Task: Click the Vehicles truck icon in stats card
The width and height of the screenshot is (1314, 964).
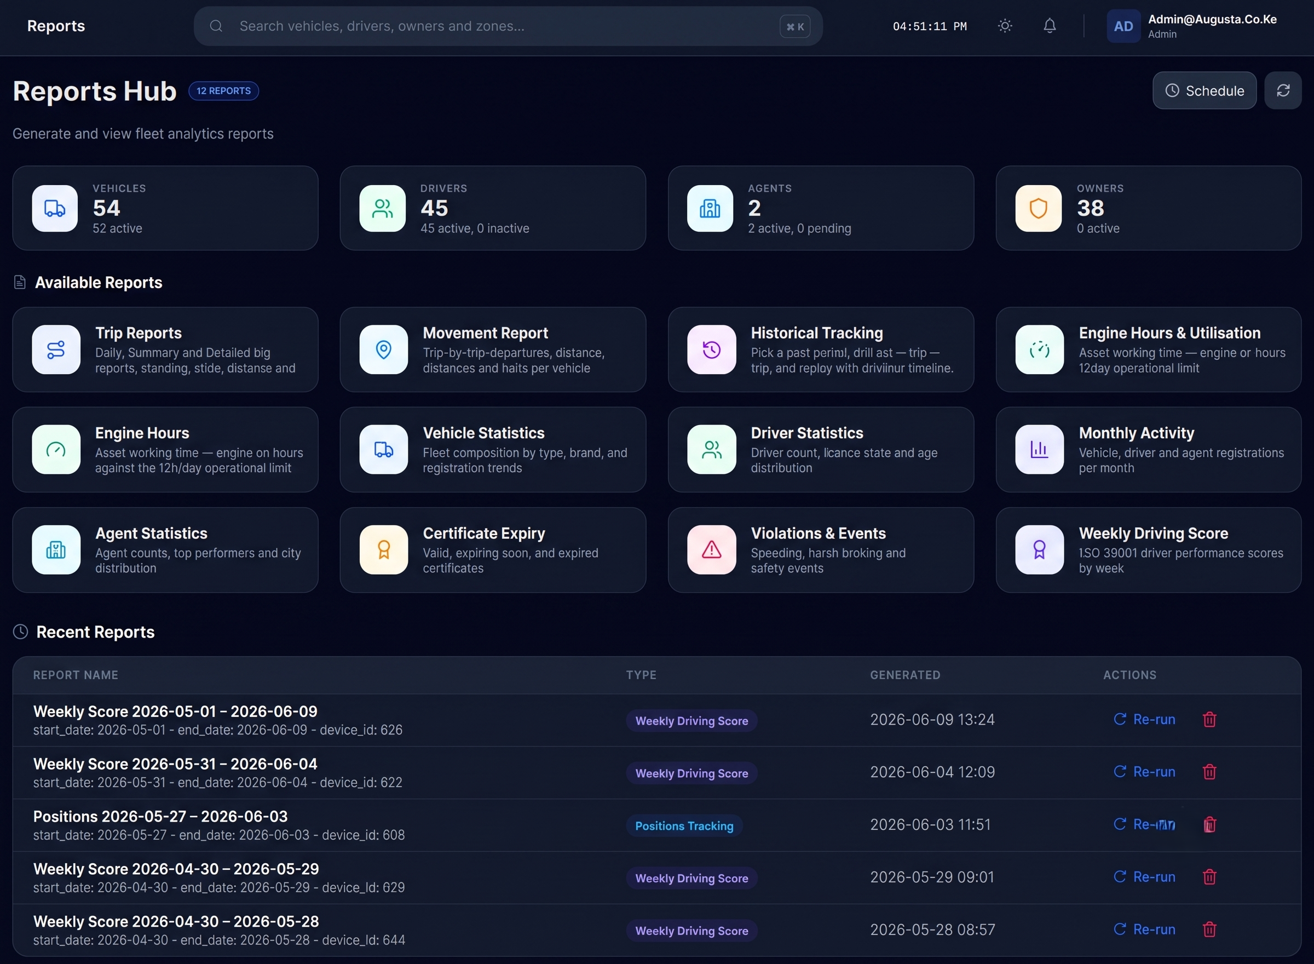Action: (x=55, y=208)
